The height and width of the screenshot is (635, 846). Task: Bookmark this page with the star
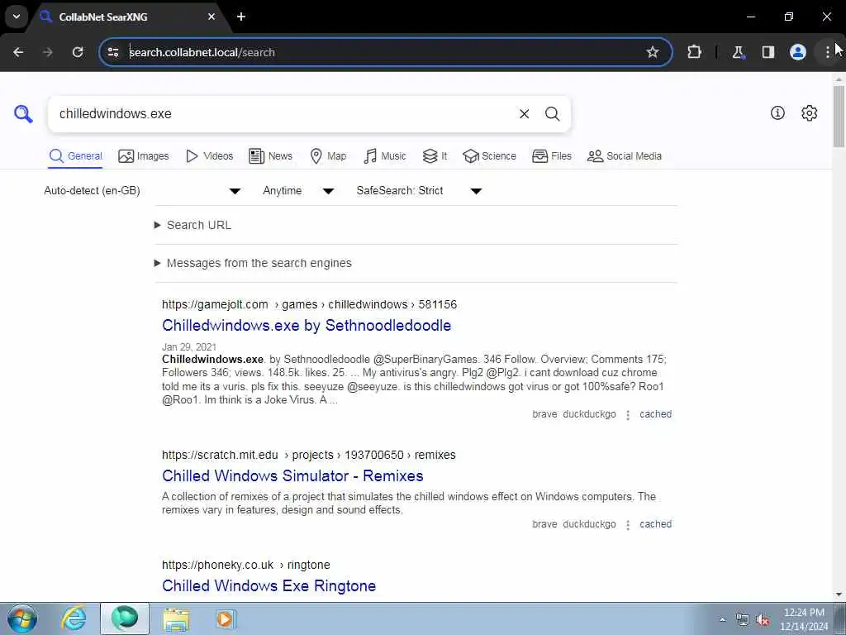(x=653, y=52)
